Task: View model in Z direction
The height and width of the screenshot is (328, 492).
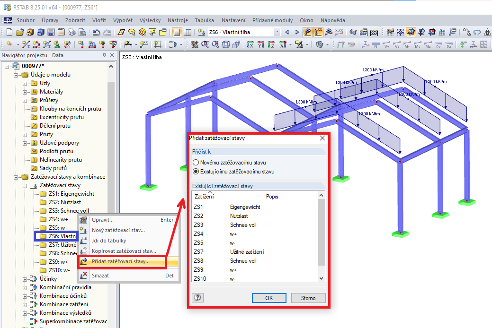Action: click(x=271, y=44)
